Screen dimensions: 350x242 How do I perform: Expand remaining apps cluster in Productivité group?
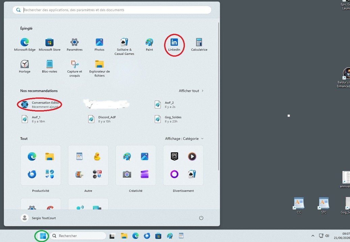[x=50, y=174]
